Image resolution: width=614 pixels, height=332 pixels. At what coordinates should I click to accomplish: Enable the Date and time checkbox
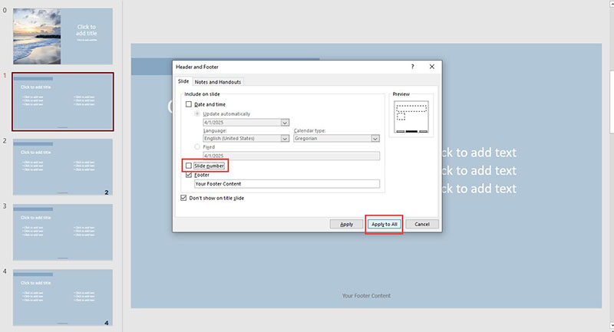(x=189, y=104)
